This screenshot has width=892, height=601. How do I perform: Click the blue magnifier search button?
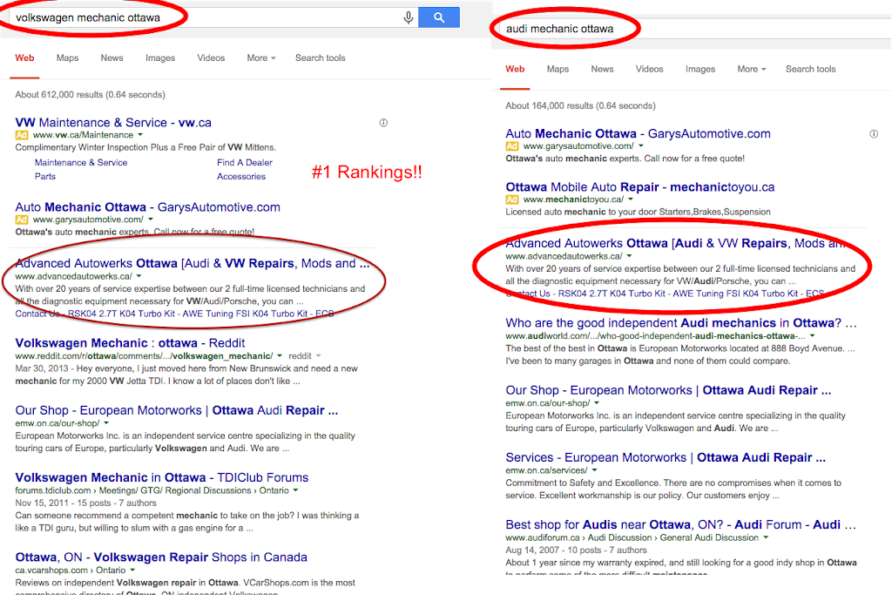click(439, 17)
